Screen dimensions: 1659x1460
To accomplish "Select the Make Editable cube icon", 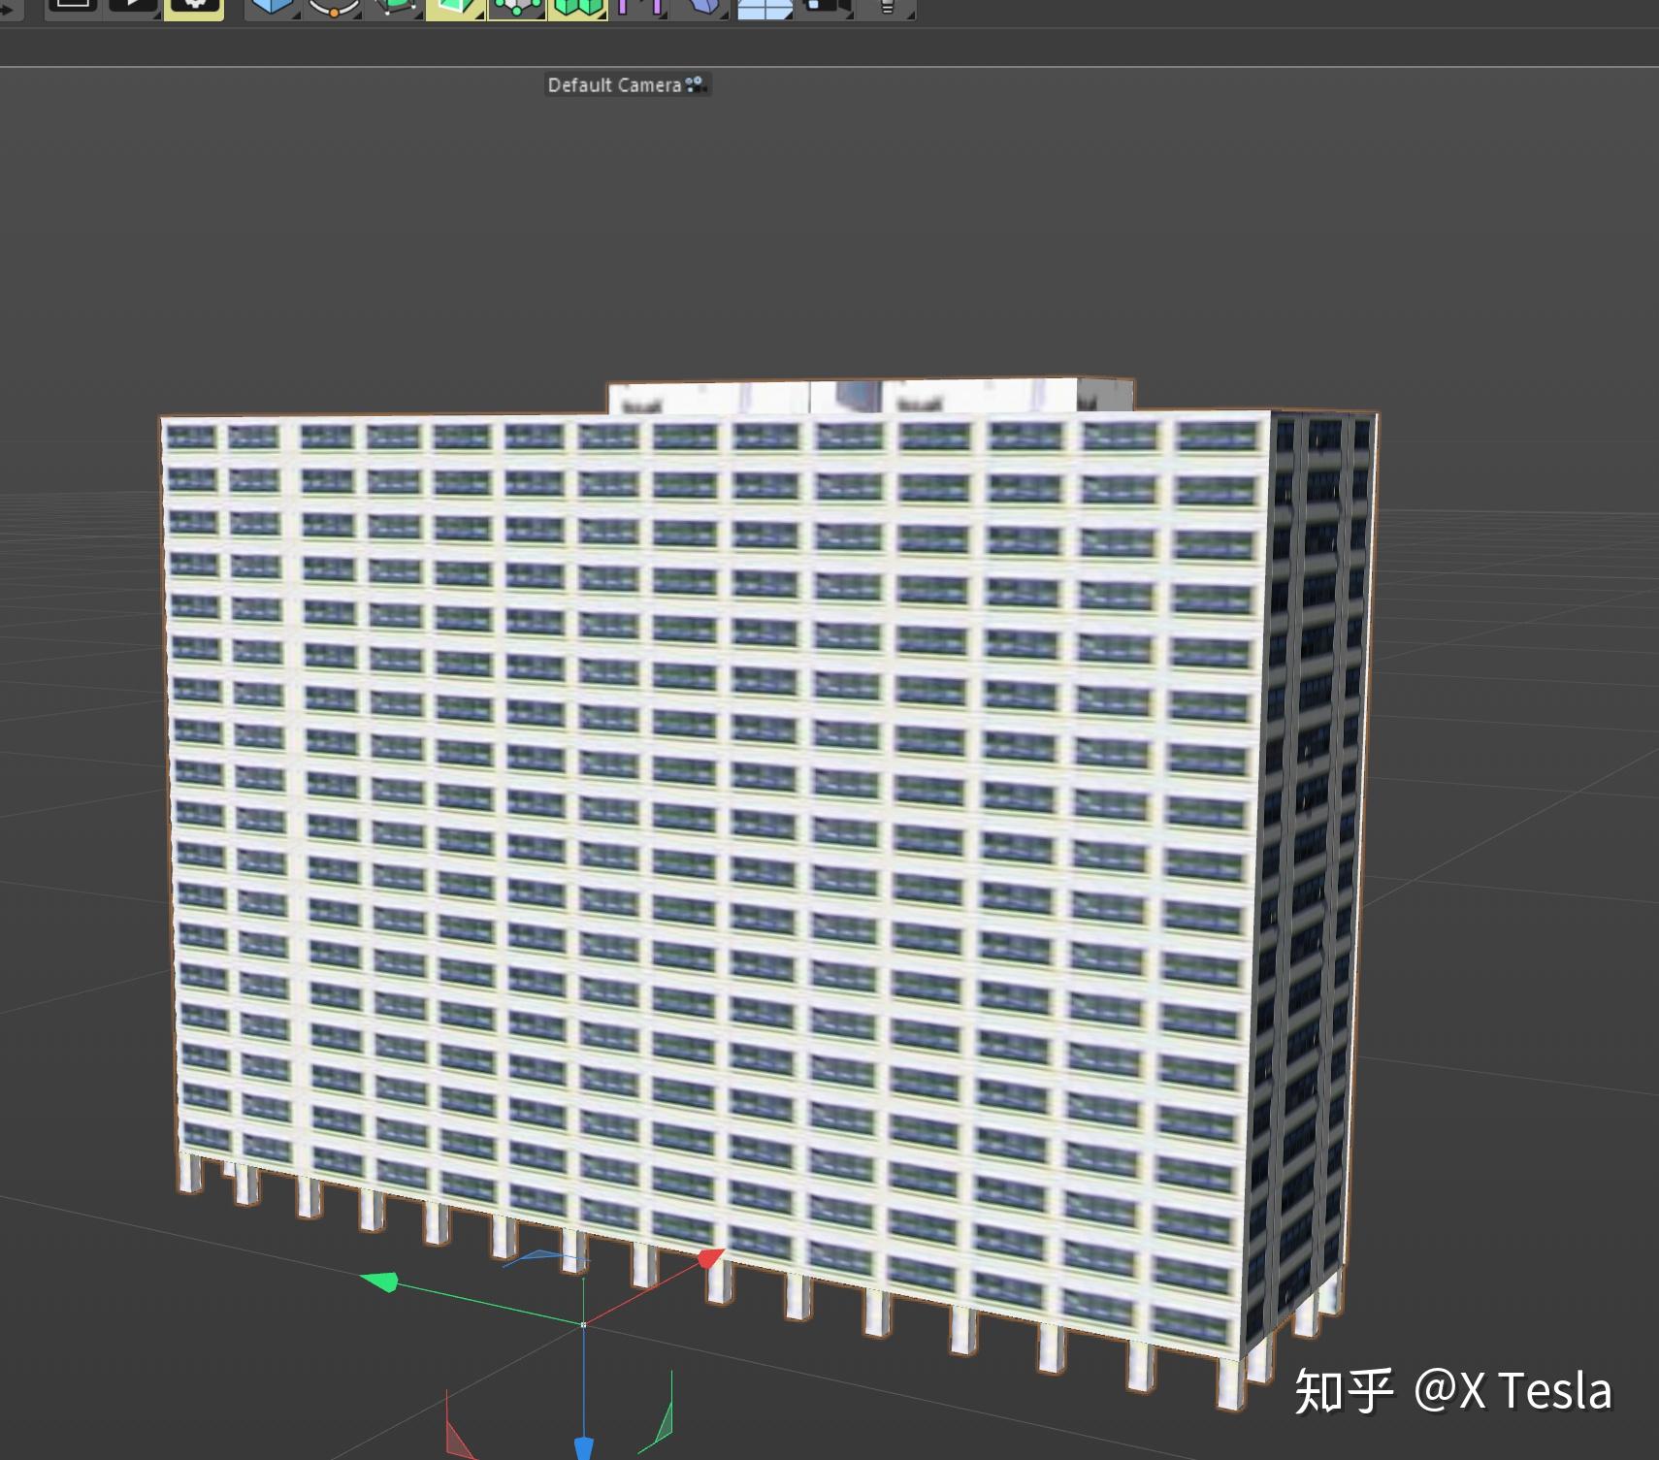I will pyautogui.click(x=396, y=8).
